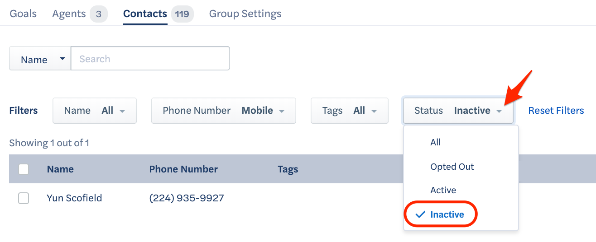Choose All in the Status menu
The width and height of the screenshot is (596, 242).
click(x=436, y=142)
